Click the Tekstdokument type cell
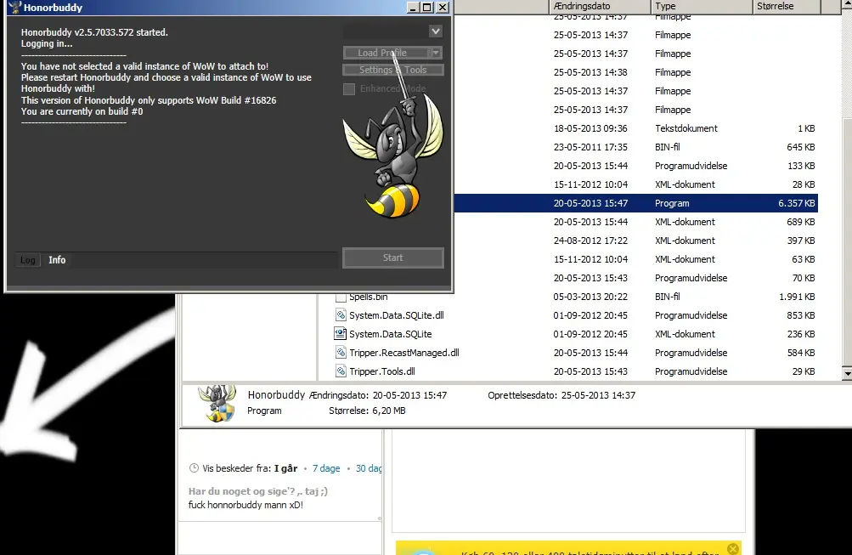The height and width of the screenshot is (555, 852). (686, 128)
